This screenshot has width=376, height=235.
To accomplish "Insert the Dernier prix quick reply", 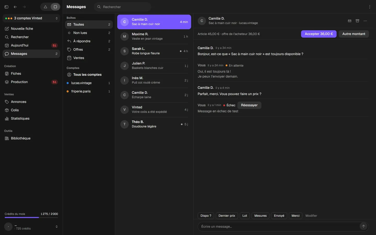I will point(227,216).
